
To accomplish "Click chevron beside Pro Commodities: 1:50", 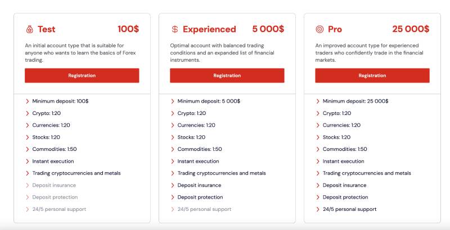I will [x=318, y=149].
